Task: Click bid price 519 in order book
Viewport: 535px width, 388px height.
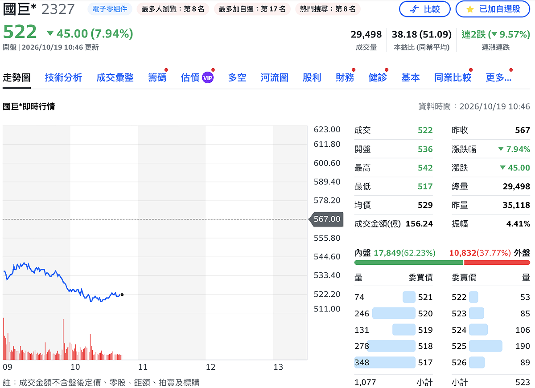Action: (425, 330)
